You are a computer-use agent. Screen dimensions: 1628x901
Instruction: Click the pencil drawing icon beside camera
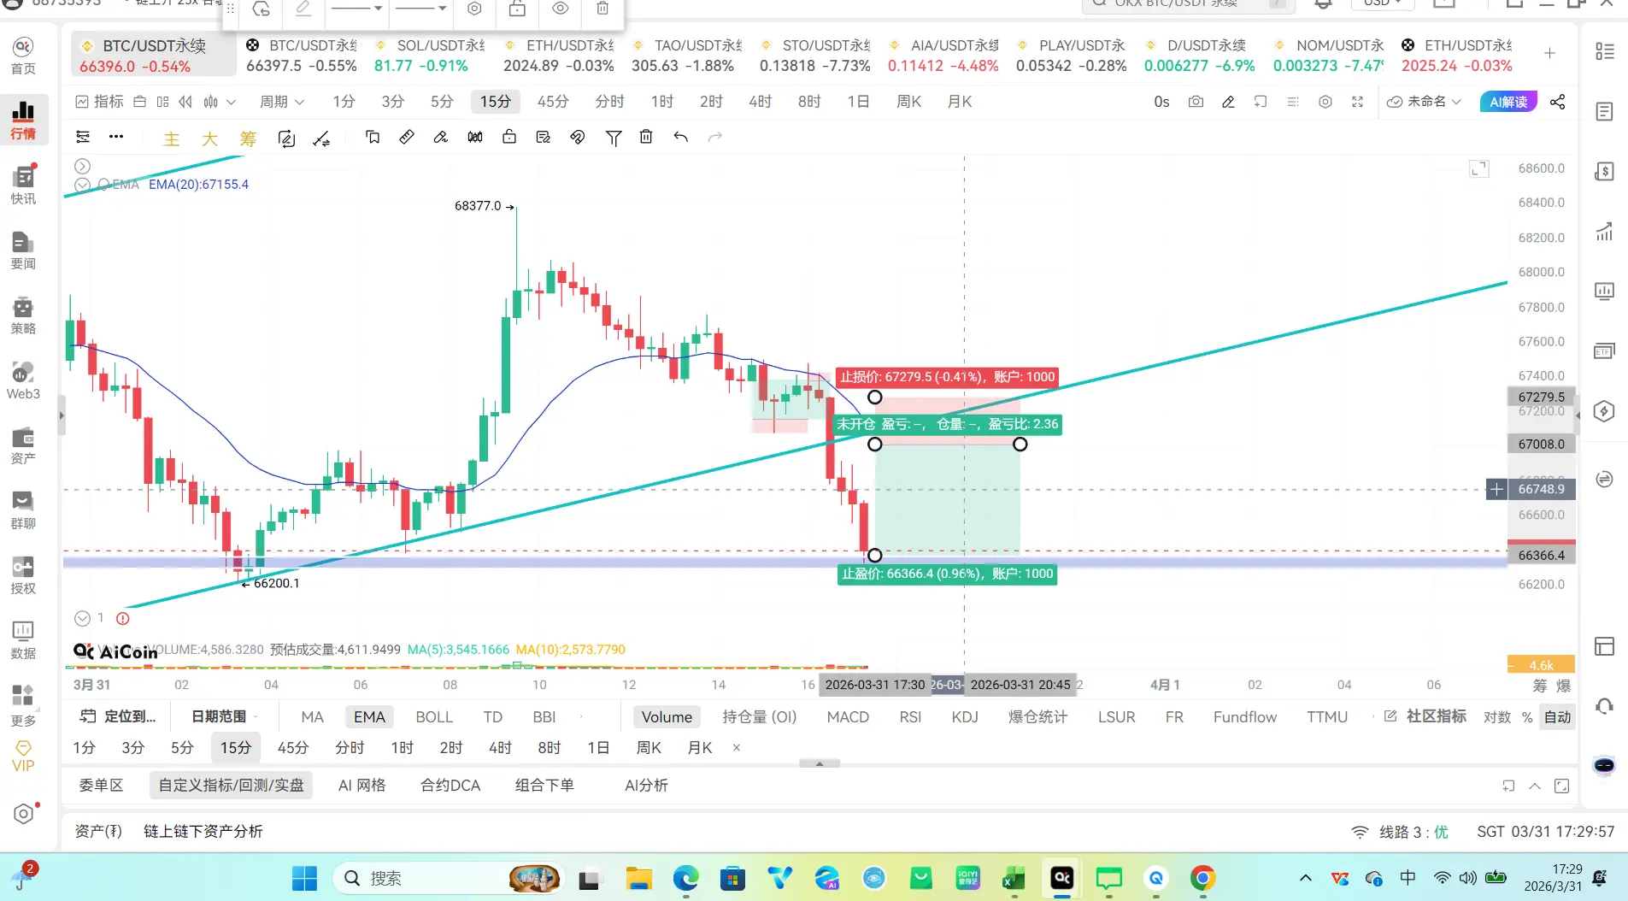1228,102
